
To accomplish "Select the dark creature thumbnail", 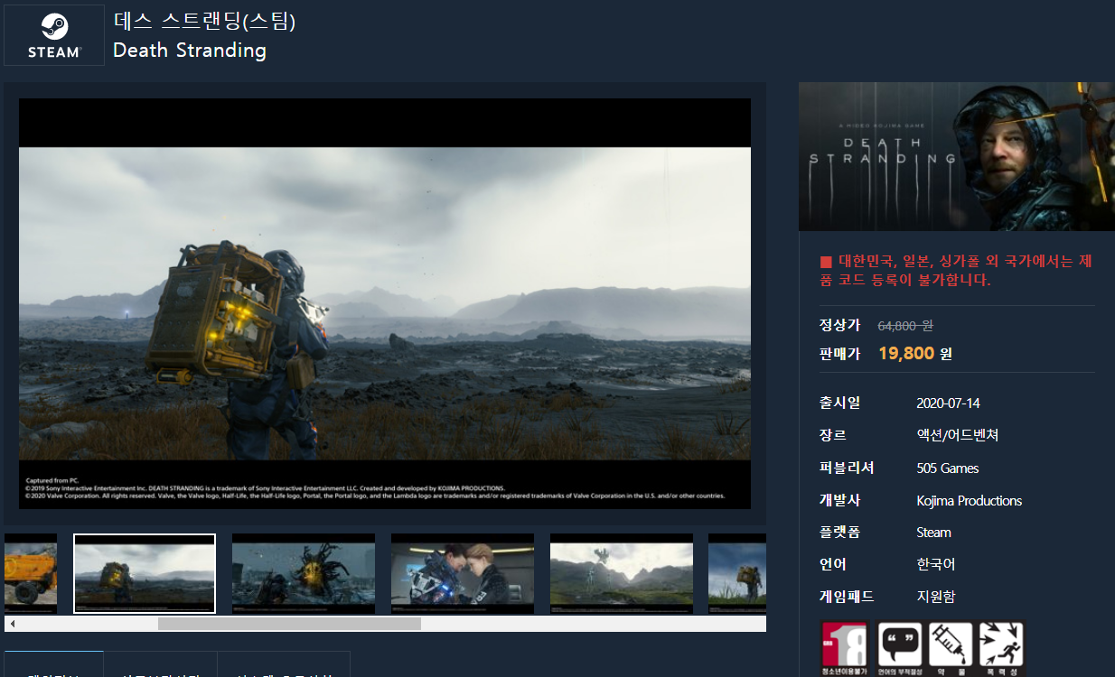I will point(304,574).
